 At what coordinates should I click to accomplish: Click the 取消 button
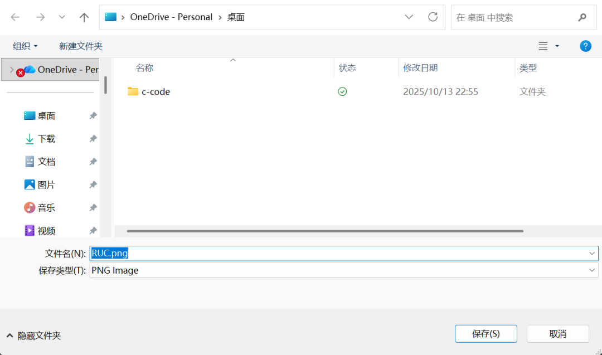557,334
